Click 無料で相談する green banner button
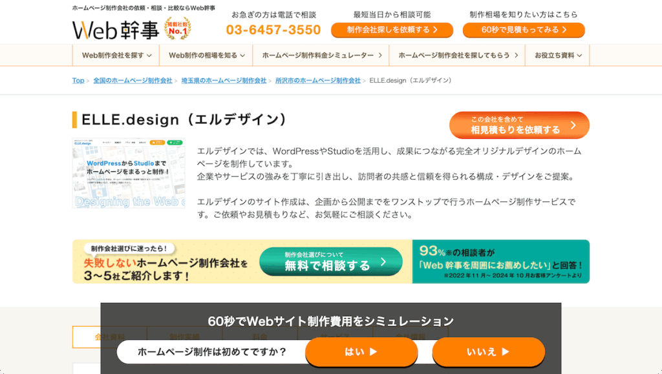The width and height of the screenshot is (662, 374). pyautogui.click(x=330, y=262)
